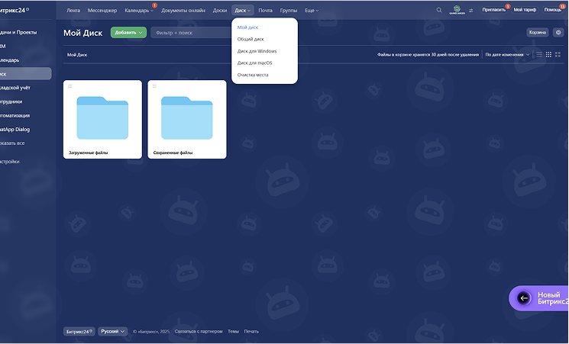Click menu handle on Загруженные файлы card
This screenshot has width=569, height=344.
coord(70,86)
